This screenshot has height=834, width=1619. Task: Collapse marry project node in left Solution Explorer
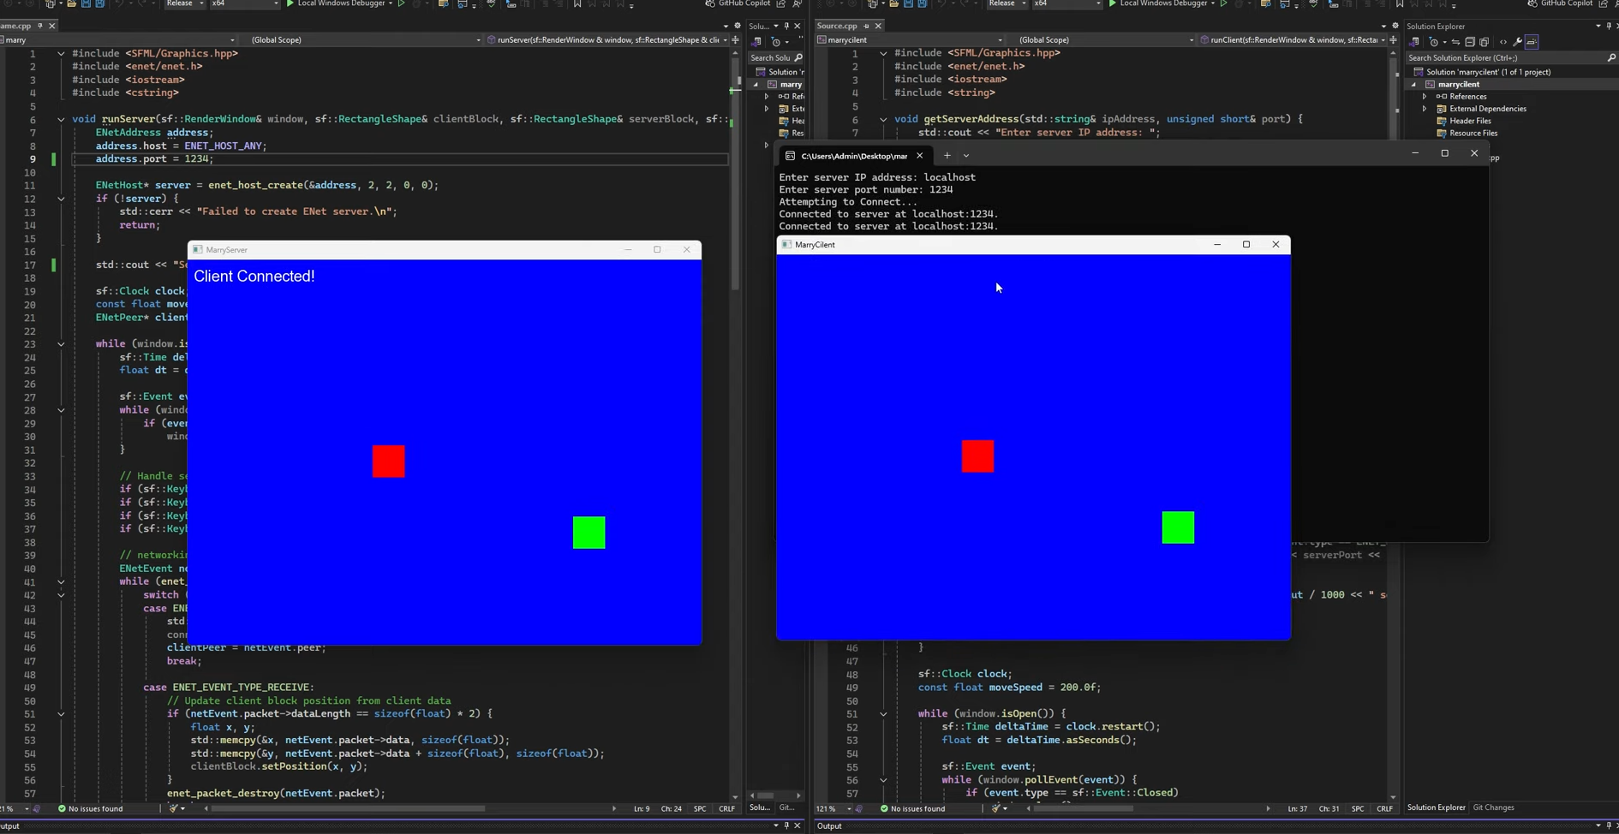point(756,85)
